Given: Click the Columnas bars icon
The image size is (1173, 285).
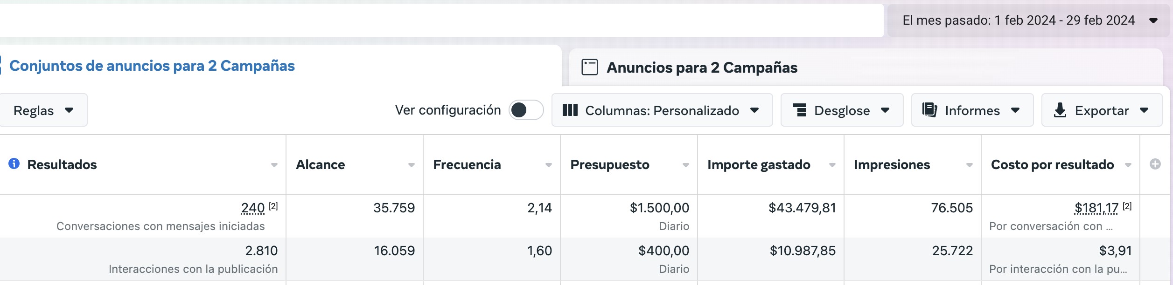Looking at the screenshot, I should tap(570, 110).
